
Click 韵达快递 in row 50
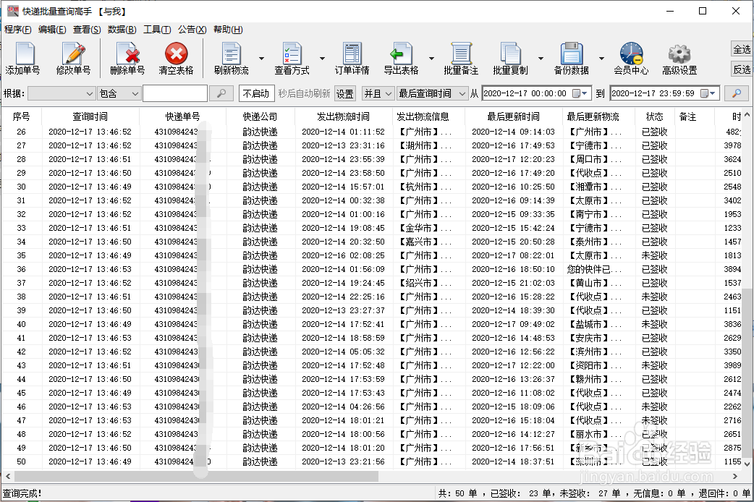(260, 461)
